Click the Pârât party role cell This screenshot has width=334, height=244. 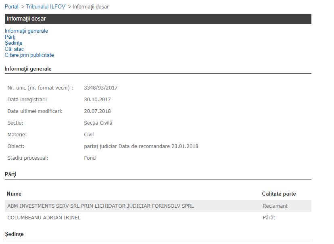[x=269, y=218]
